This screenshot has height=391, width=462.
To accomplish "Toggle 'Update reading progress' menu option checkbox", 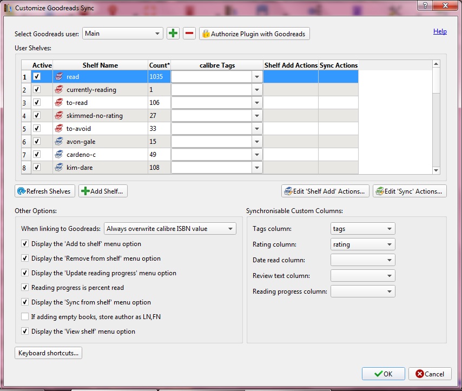I will [x=25, y=273].
